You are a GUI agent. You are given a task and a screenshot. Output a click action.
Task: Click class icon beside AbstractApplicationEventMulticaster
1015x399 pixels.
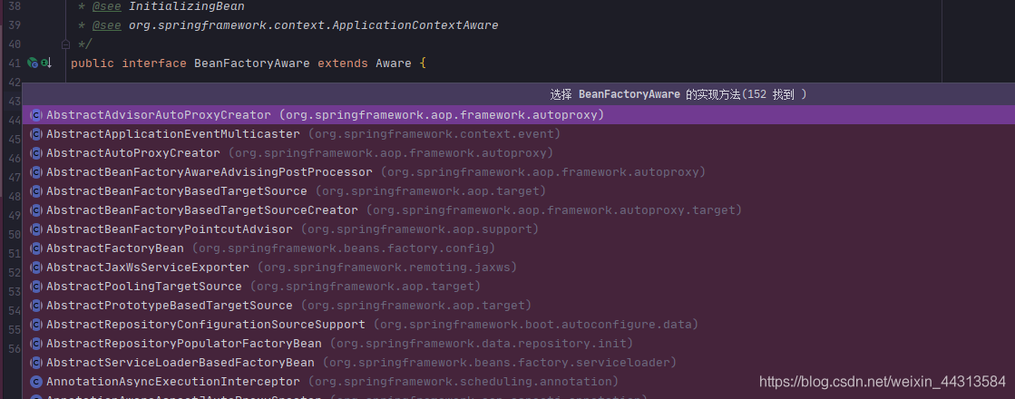35,134
